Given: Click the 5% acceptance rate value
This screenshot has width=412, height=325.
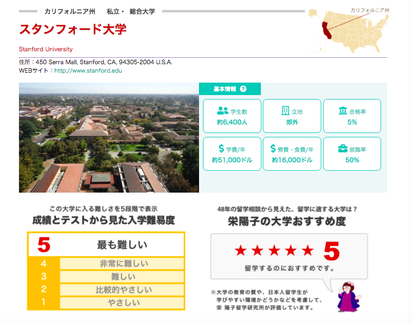Looking at the screenshot, I should click(352, 122).
